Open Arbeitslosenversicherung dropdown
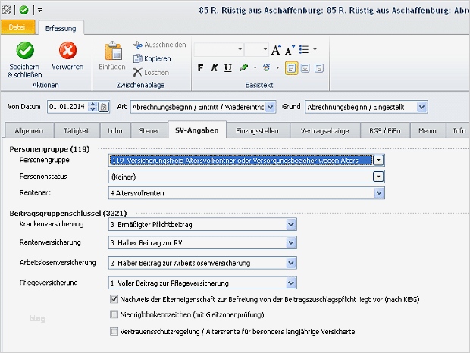 point(291,263)
